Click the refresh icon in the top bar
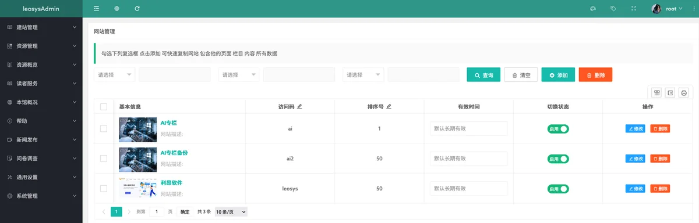This screenshot has width=699, height=223. pos(137,9)
